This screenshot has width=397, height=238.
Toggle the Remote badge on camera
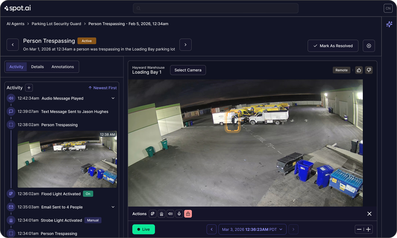[341, 70]
